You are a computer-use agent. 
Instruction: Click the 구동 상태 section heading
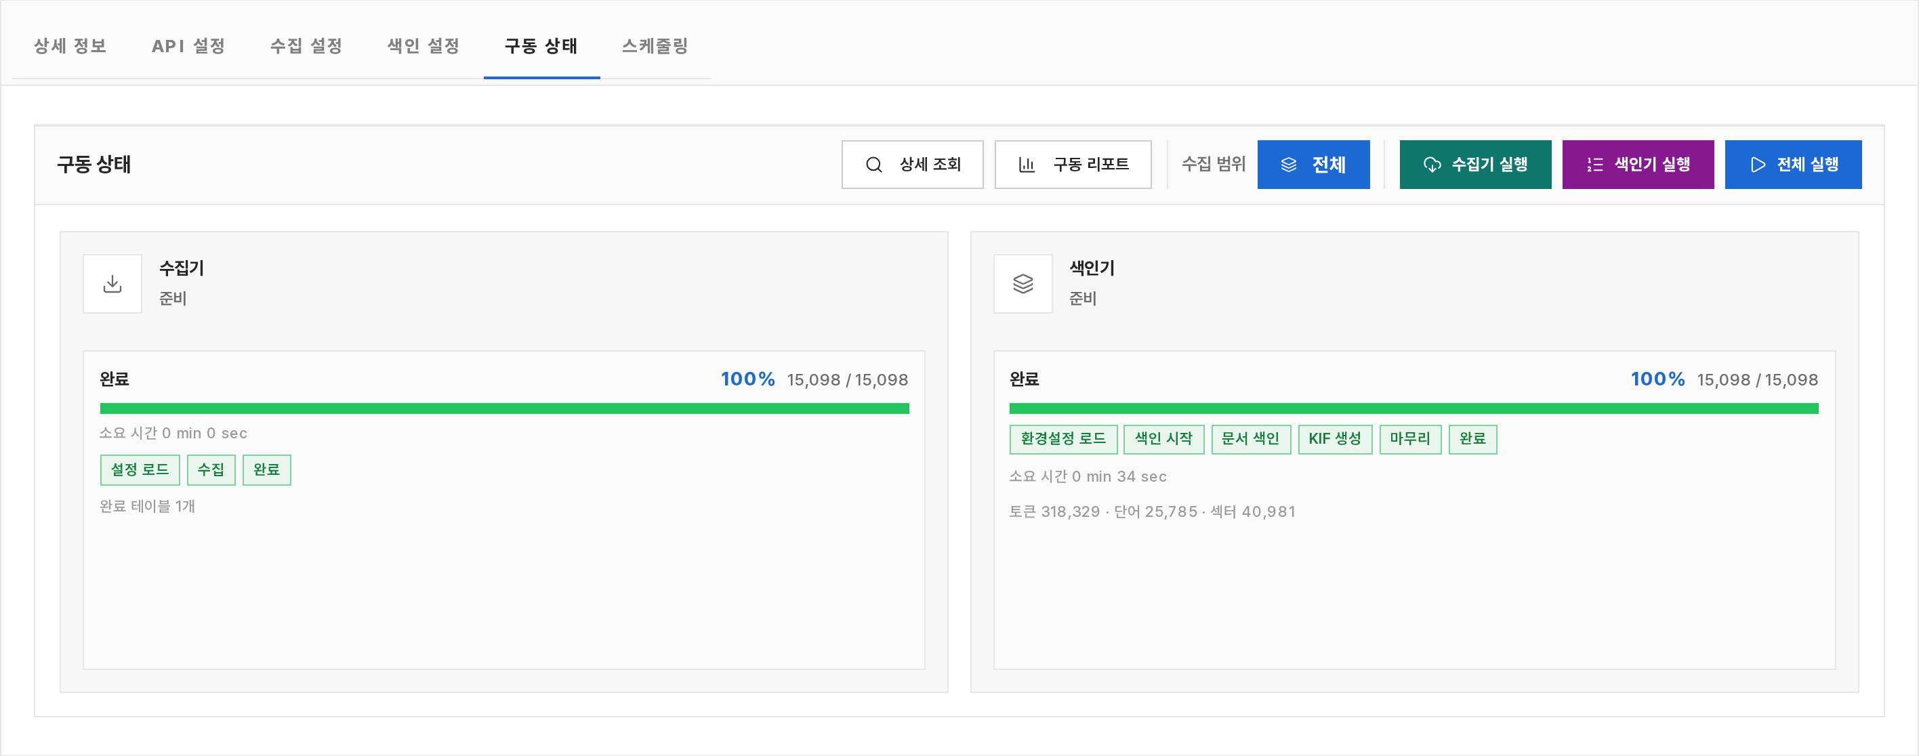pyautogui.click(x=94, y=165)
